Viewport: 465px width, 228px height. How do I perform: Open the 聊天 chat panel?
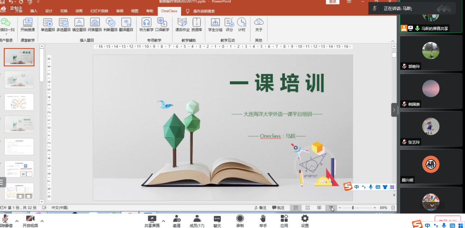tap(217, 220)
